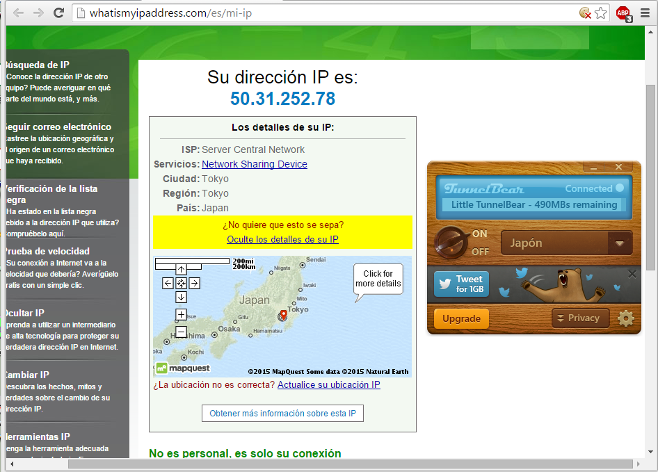Click 'Click for more details' map bubble

pos(378,279)
